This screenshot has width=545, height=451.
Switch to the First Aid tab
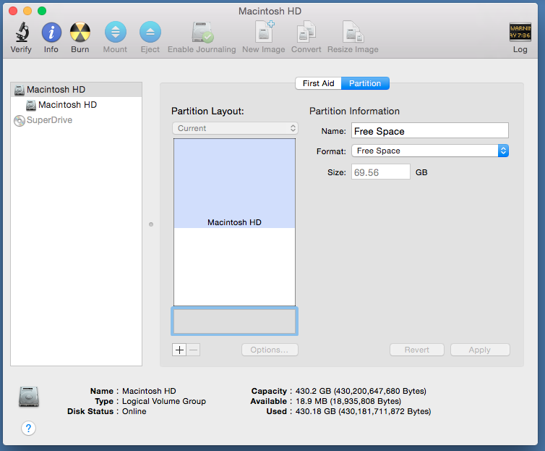click(318, 83)
